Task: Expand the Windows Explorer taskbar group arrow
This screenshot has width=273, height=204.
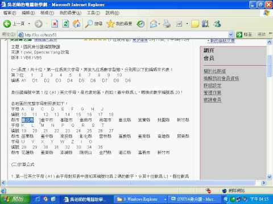Action: (165, 199)
